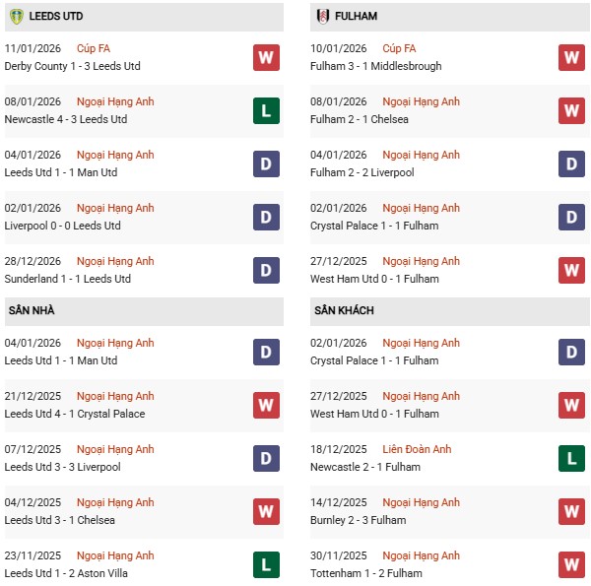The width and height of the screenshot is (591, 586).
Task: Click the W badge for Derby County match
Action: [266, 58]
